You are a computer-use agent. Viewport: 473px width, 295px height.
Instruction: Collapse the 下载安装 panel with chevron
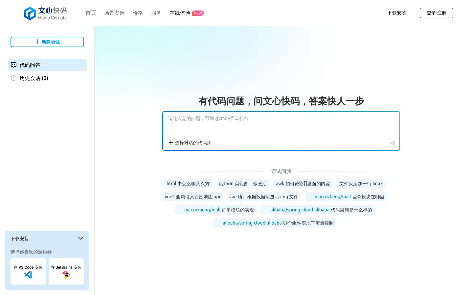coord(81,238)
